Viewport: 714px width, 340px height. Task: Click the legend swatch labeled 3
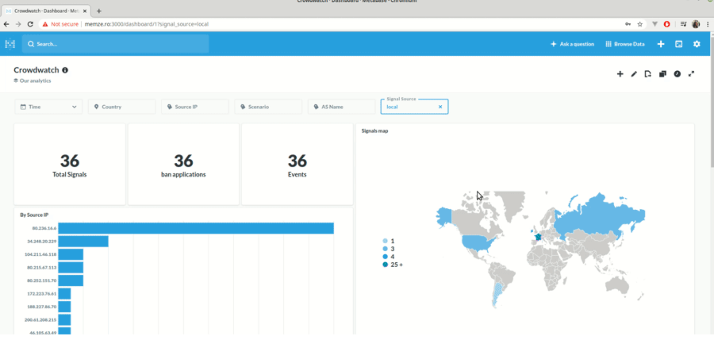click(x=385, y=249)
